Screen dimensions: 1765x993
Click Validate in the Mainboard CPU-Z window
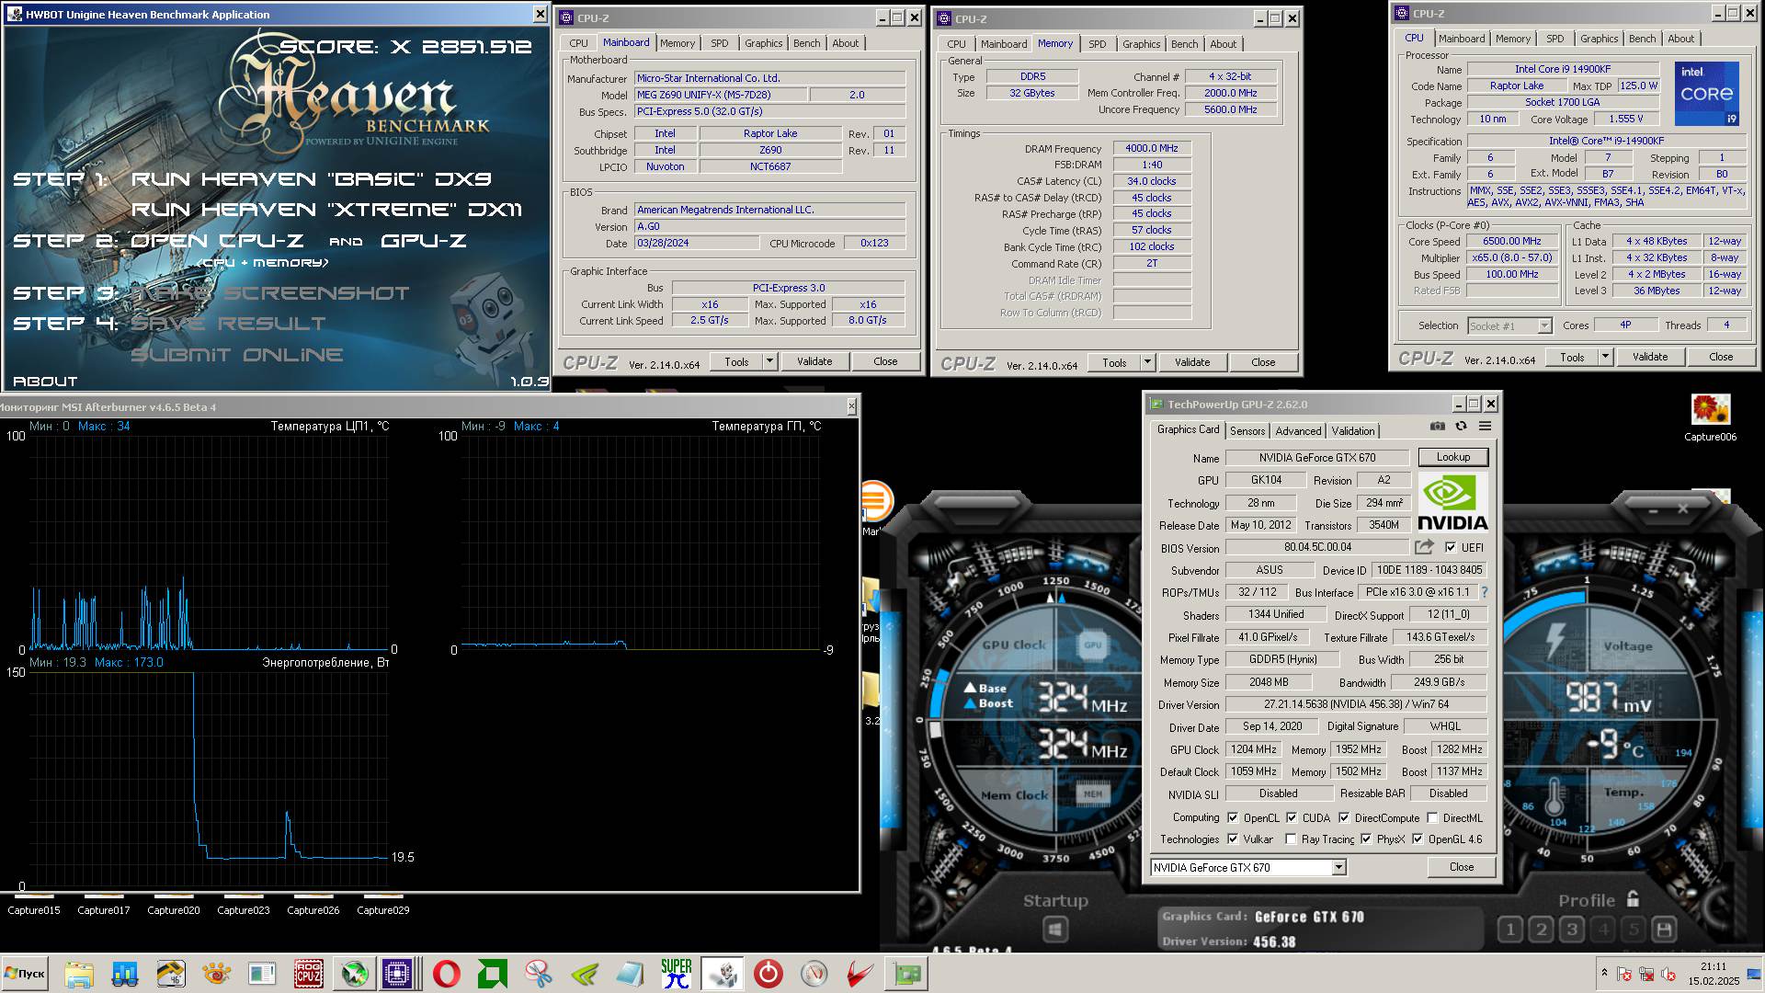[x=814, y=361]
